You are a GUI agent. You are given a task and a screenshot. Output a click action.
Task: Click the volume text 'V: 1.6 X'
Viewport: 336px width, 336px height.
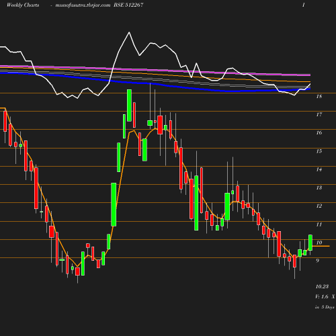[325, 296]
